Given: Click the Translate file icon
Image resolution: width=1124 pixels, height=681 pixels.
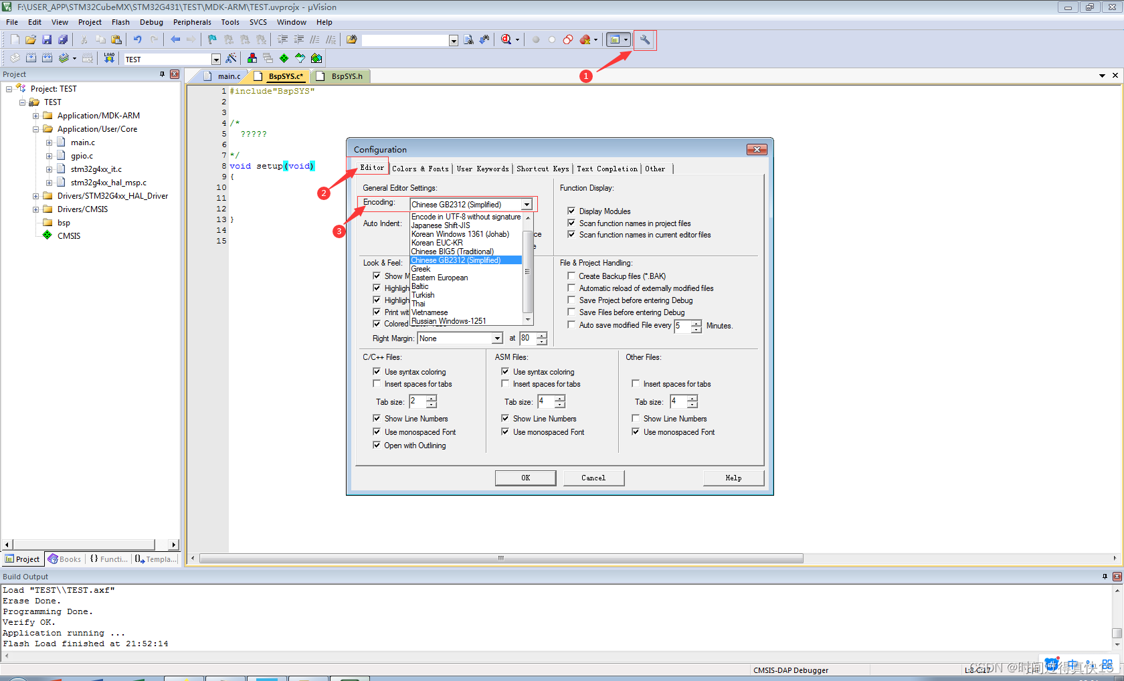Looking at the screenshot, I should pyautogui.click(x=15, y=58).
